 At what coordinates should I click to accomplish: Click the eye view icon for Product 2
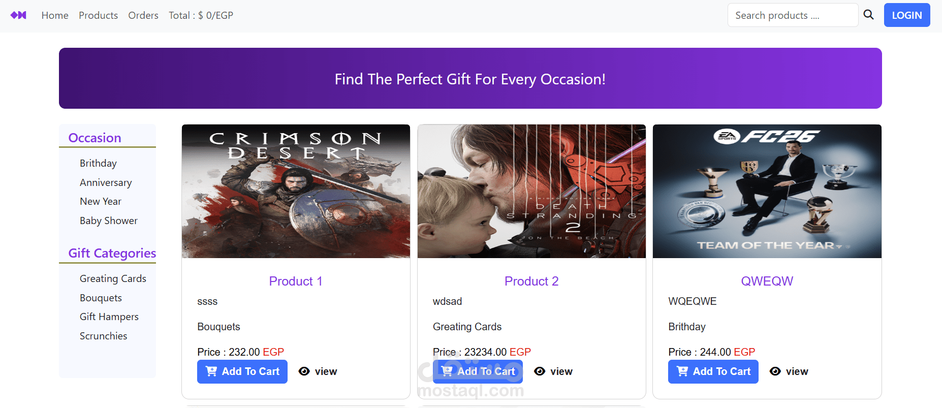pyautogui.click(x=540, y=371)
